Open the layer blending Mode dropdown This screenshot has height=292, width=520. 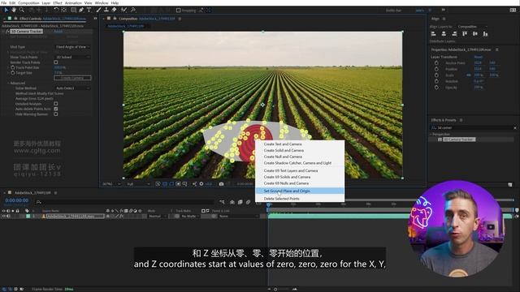(157, 217)
